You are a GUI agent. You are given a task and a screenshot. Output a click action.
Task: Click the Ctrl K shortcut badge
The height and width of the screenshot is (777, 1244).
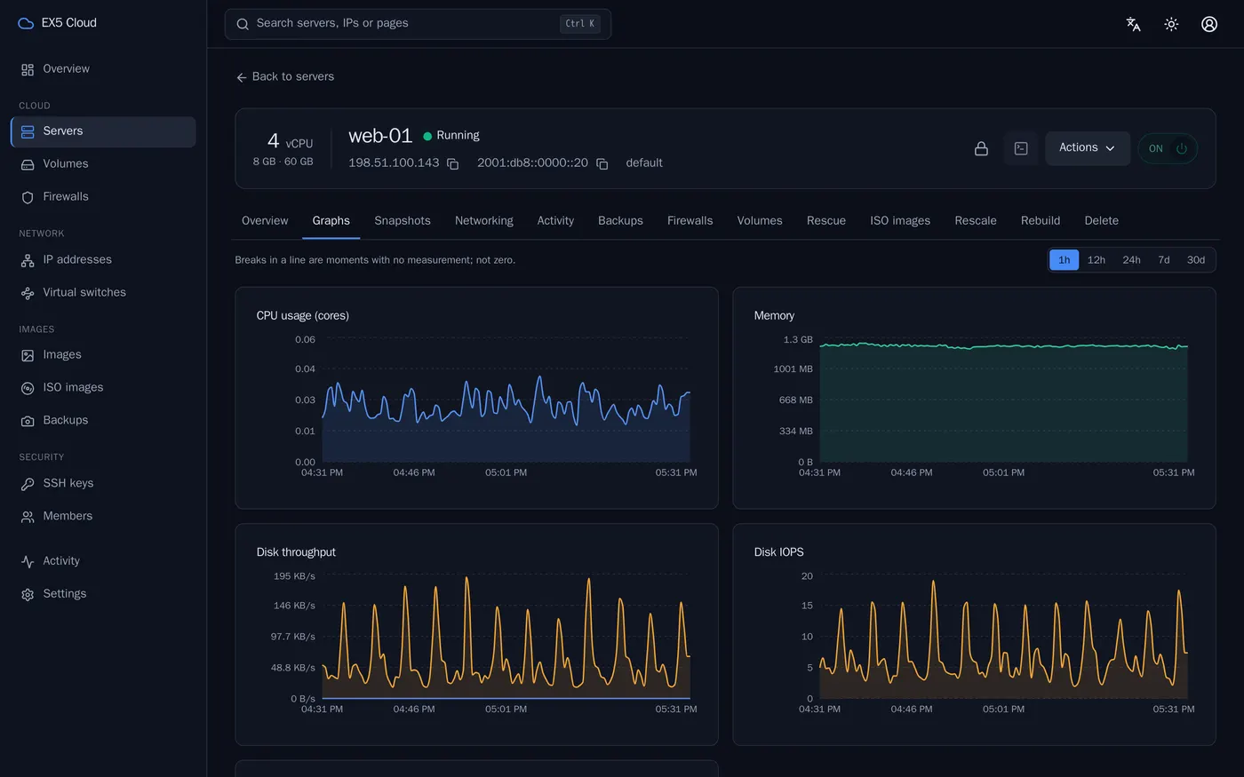point(580,24)
